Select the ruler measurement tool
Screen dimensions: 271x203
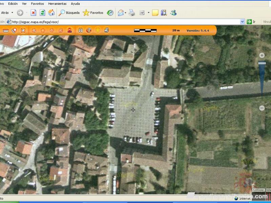[x=6, y=30]
